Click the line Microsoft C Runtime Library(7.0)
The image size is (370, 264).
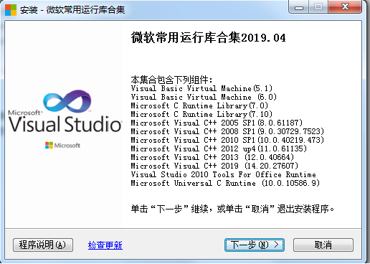[x=199, y=105]
